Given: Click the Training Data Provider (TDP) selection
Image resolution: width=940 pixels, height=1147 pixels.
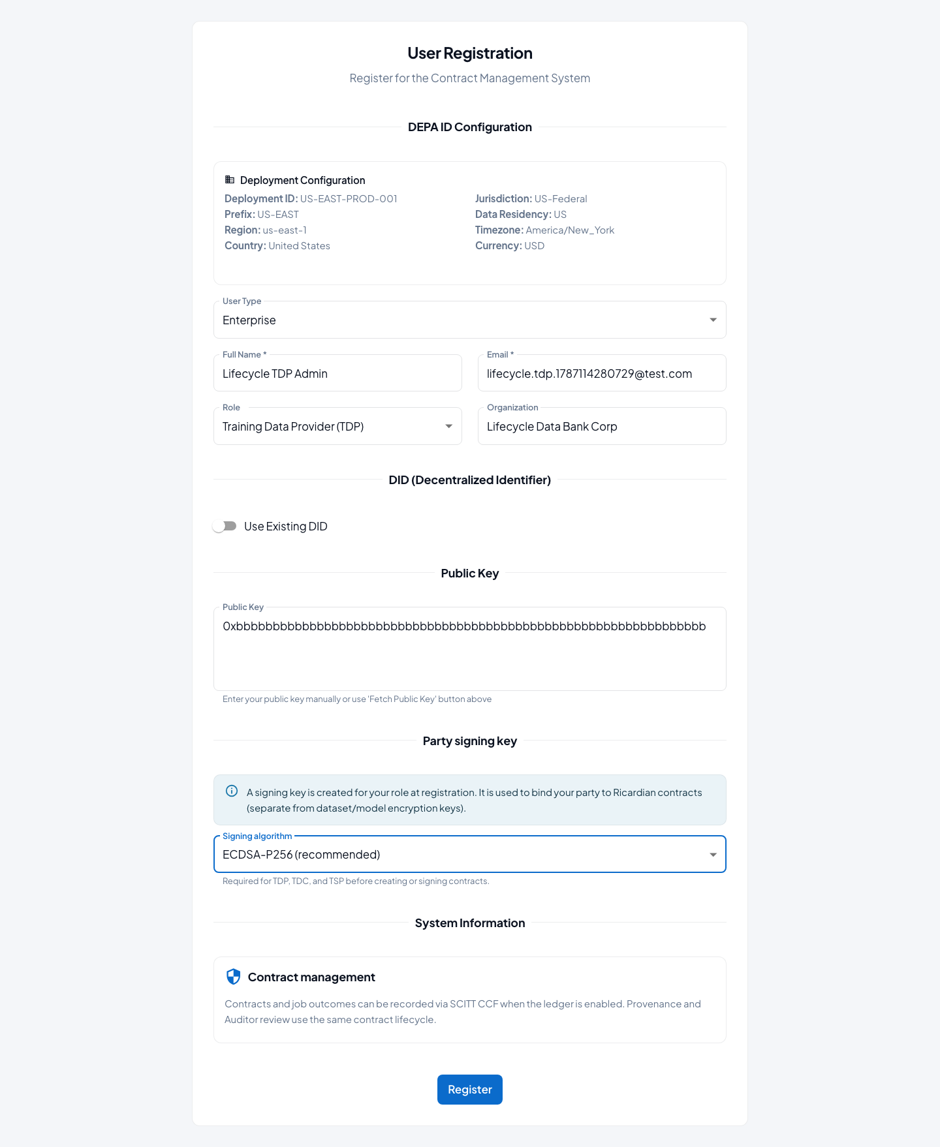Looking at the screenshot, I should pos(293,427).
